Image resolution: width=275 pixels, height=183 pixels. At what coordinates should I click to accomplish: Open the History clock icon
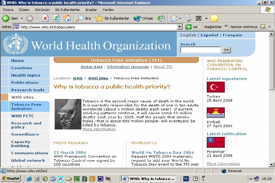coord(161,18)
